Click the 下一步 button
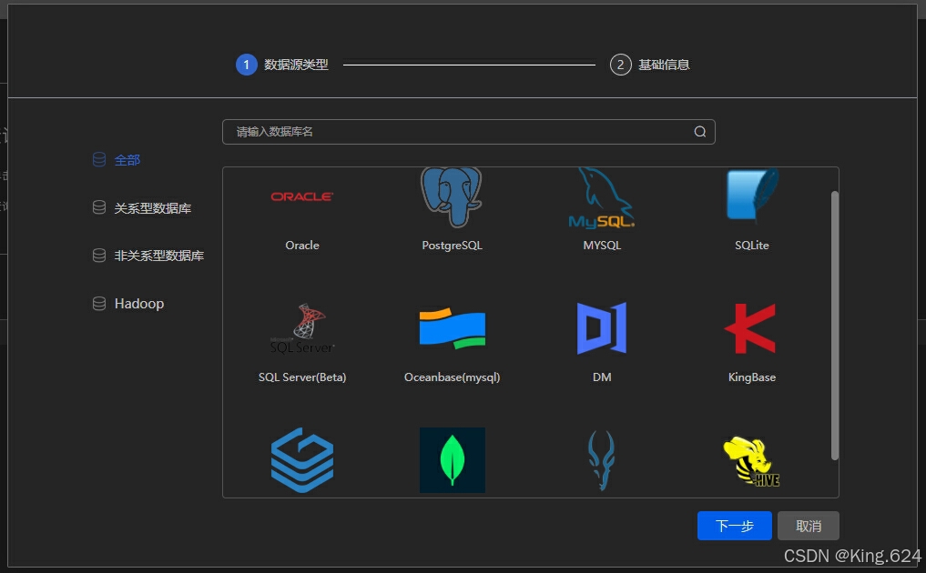The height and width of the screenshot is (573, 926). [734, 526]
